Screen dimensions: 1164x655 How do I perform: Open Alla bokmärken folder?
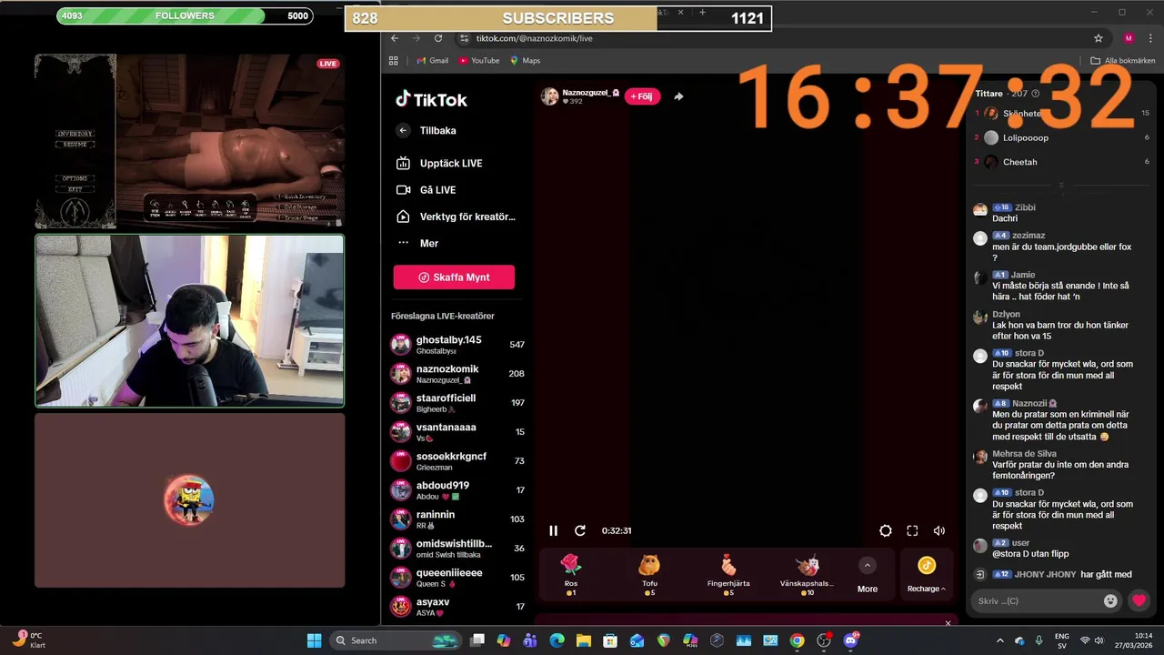[x=1123, y=61]
